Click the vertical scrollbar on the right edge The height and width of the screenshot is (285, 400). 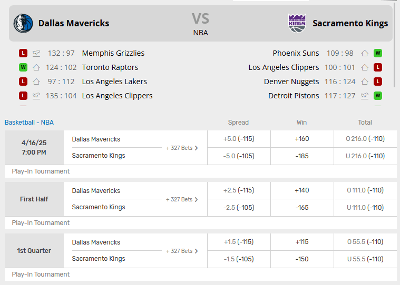(395, 46)
